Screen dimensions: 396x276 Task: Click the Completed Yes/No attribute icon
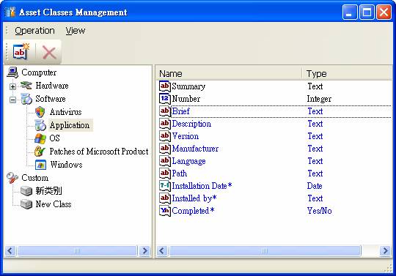(x=165, y=211)
